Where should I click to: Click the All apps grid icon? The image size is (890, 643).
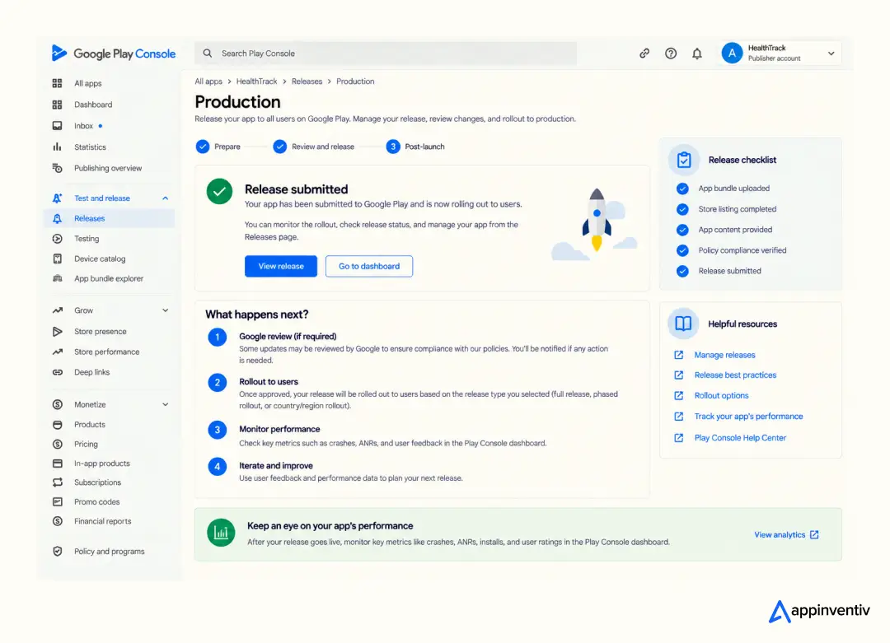[58, 83]
